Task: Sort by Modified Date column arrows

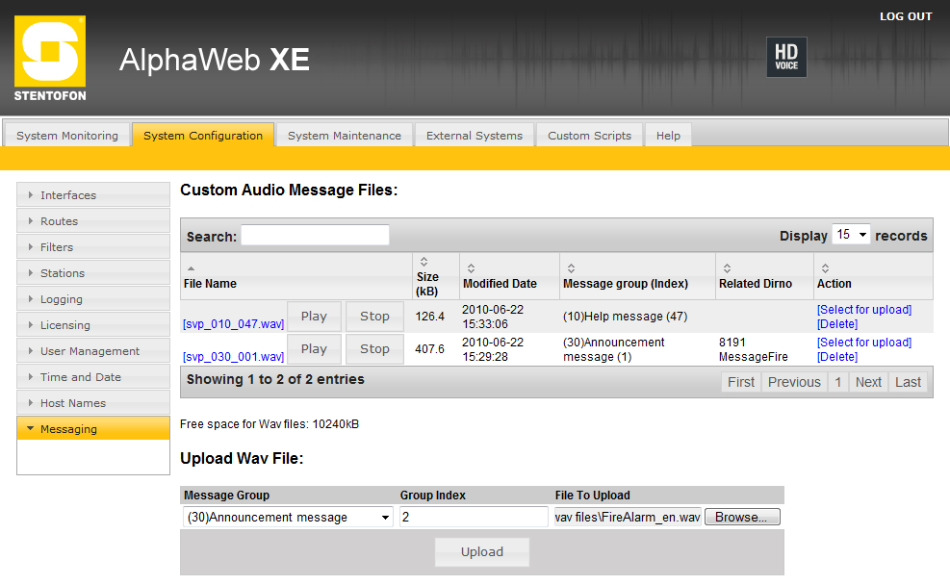Action: tap(469, 268)
